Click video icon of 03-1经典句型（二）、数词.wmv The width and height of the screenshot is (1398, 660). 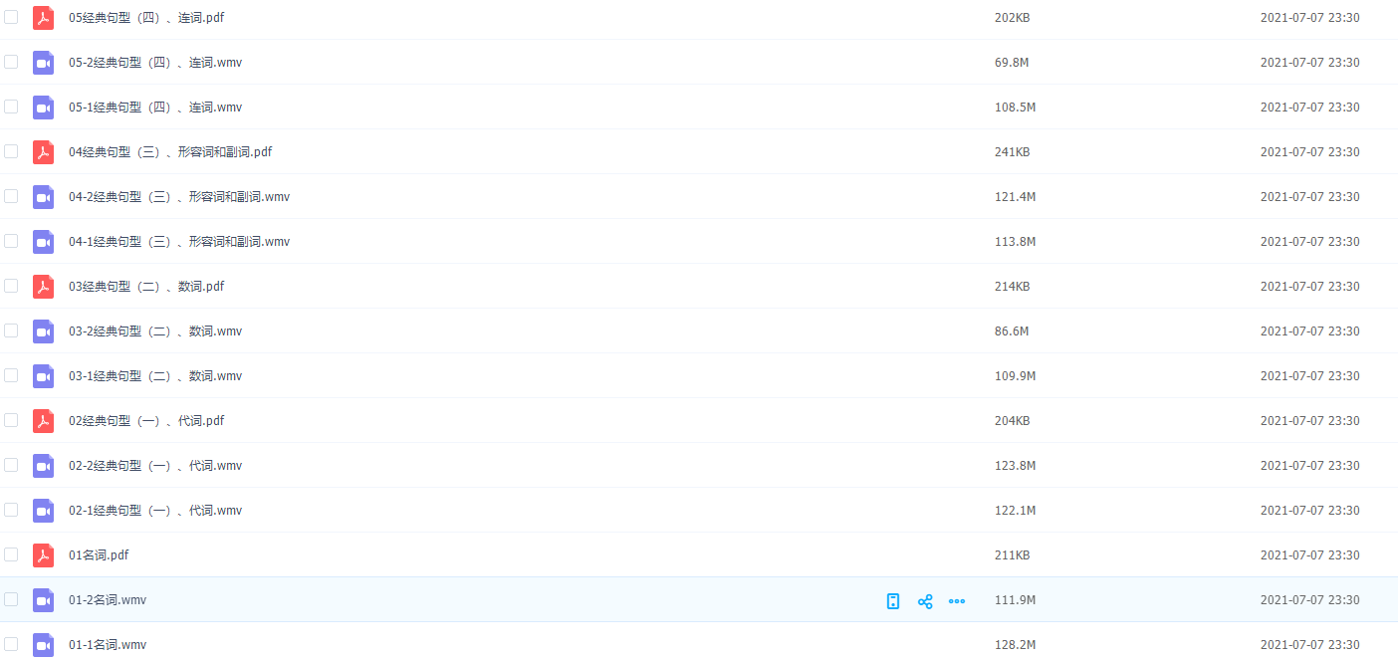(x=43, y=376)
